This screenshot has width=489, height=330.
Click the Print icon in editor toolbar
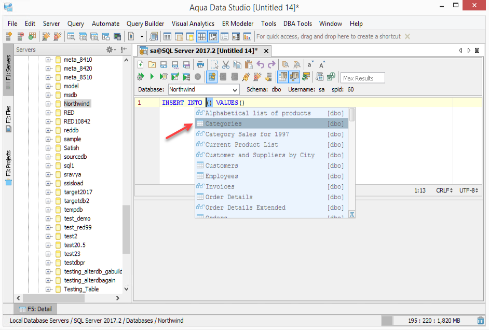point(200,65)
